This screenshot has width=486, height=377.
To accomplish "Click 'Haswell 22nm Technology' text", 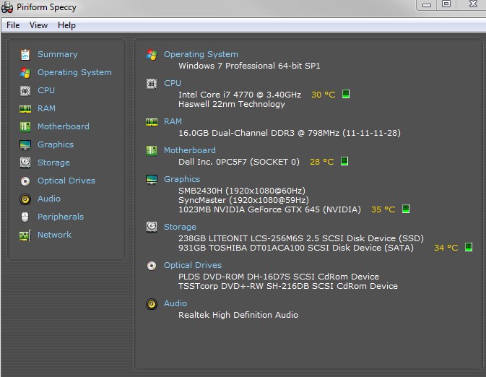I will (232, 104).
